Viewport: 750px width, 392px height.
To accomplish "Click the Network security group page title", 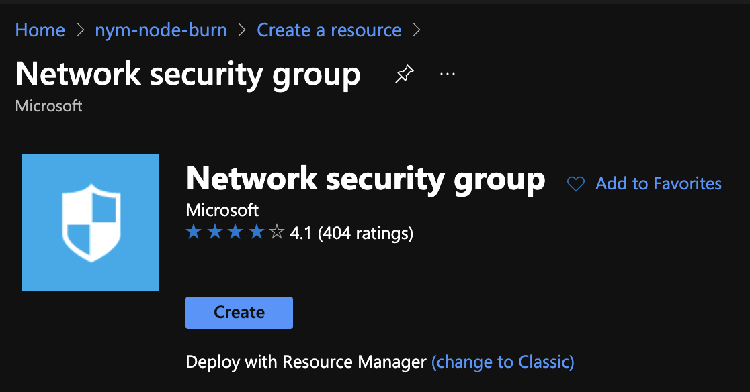I will [x=188, y=74].
